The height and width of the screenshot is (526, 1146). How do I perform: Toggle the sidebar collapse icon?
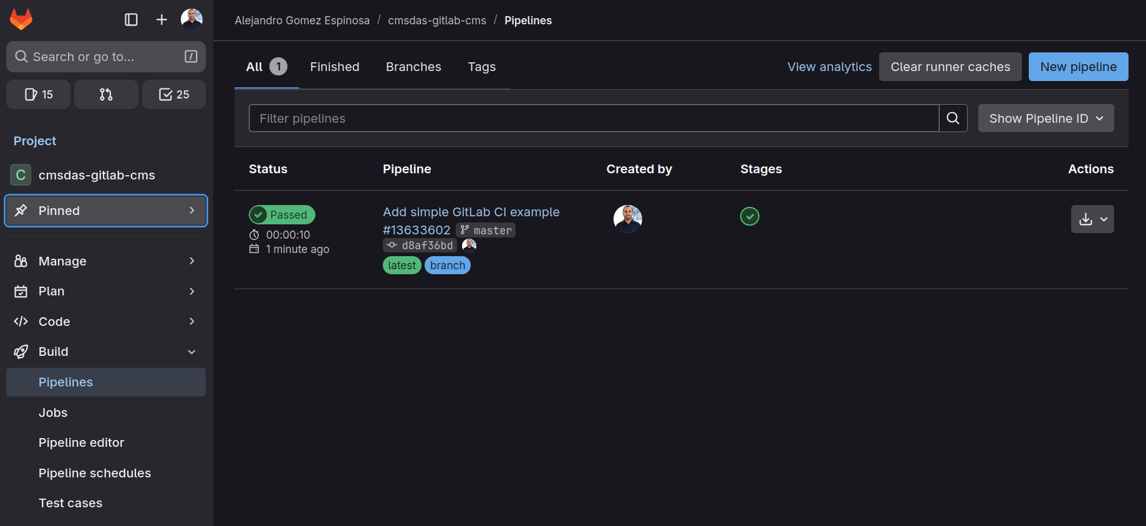(x=131, y=20)
